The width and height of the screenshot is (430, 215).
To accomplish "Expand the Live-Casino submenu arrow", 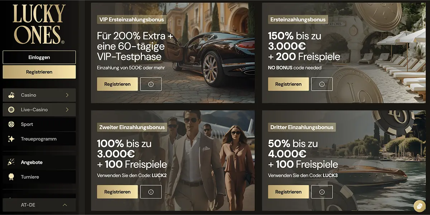I will 67,110.
